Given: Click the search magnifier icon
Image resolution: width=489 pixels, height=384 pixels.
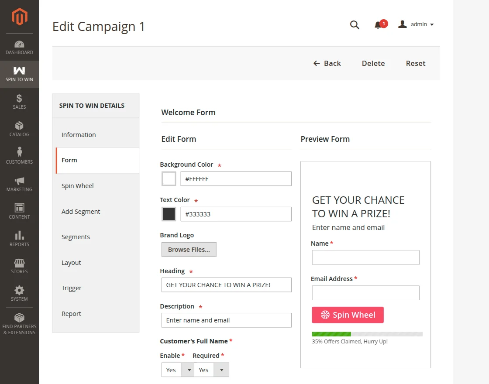Looking at the screenshot, I should tap(355, 25).
